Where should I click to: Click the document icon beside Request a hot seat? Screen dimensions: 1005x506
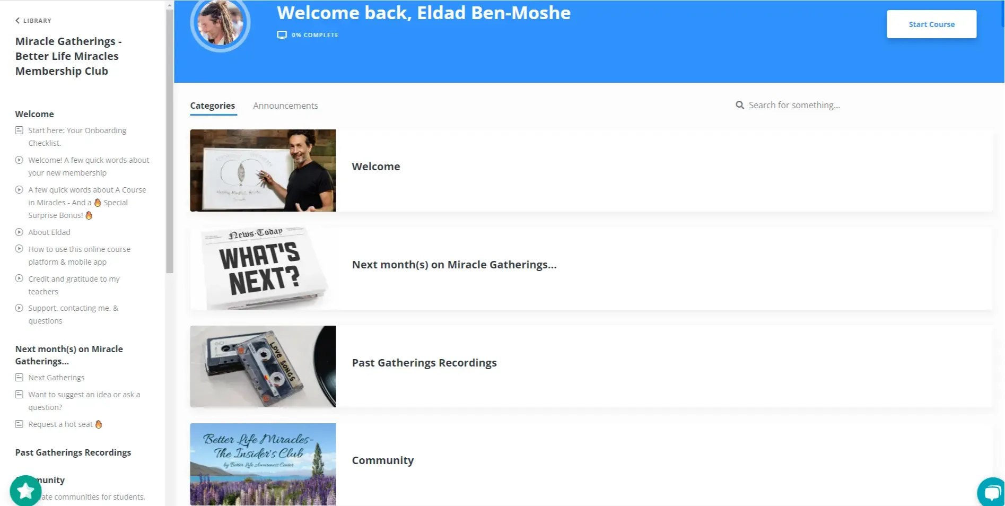19,424
